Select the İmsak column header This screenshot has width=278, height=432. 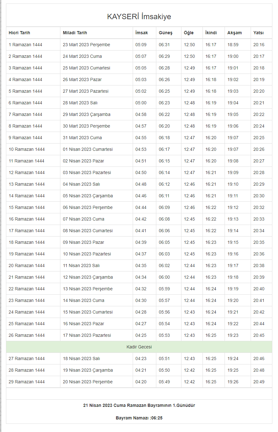(142, 33)
